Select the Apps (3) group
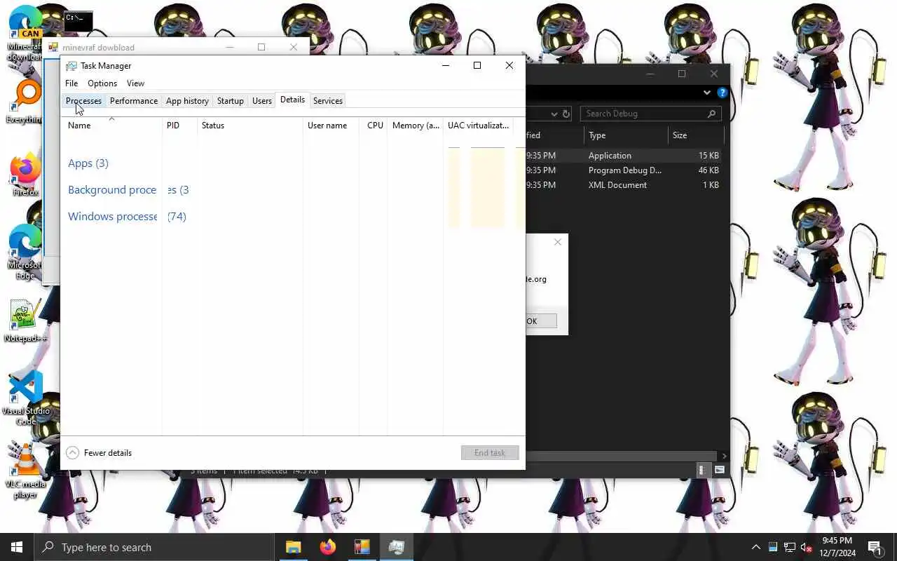The height and width of the screenshot is (561, 897). [88, 163]
